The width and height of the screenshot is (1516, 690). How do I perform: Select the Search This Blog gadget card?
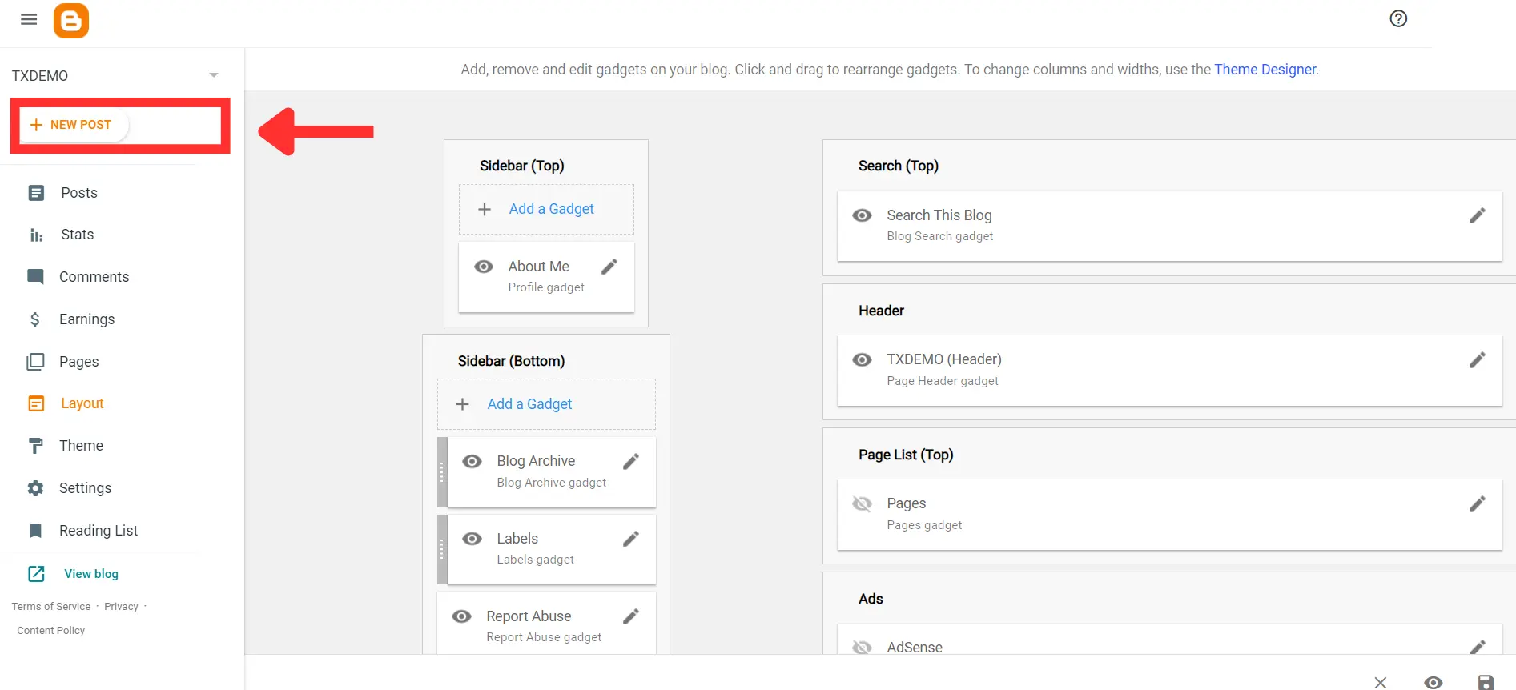coord(1169,226)
